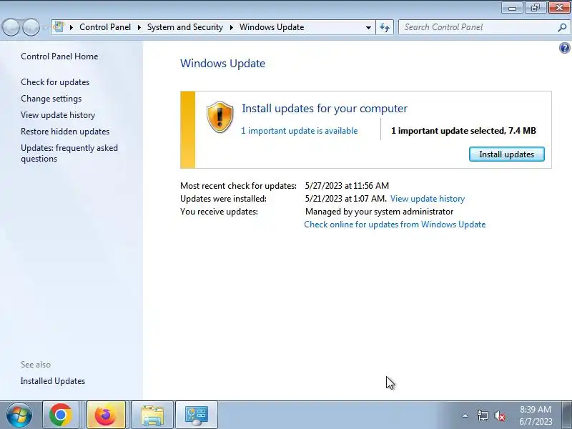Click 'Managed by your system administrator' text
Image resolution: width=572 pixels, height=429 pixels.
(380, 212)
